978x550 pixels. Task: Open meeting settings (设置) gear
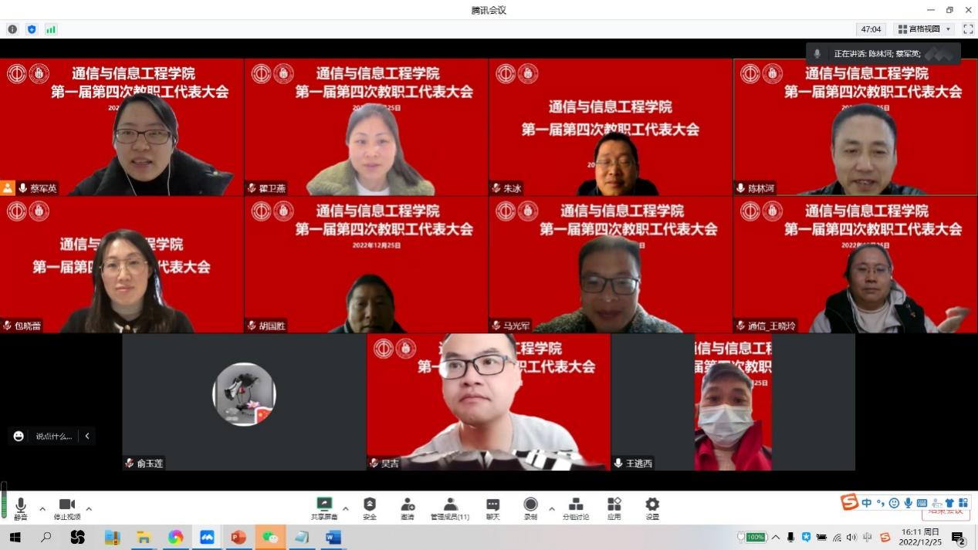point(652,508)
